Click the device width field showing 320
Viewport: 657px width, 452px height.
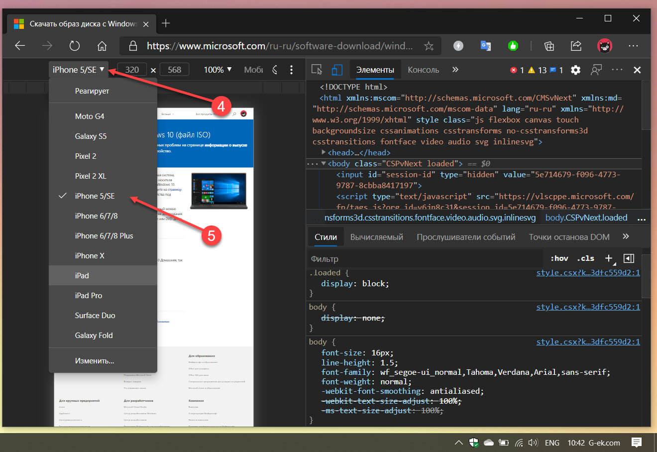[132, 70]
